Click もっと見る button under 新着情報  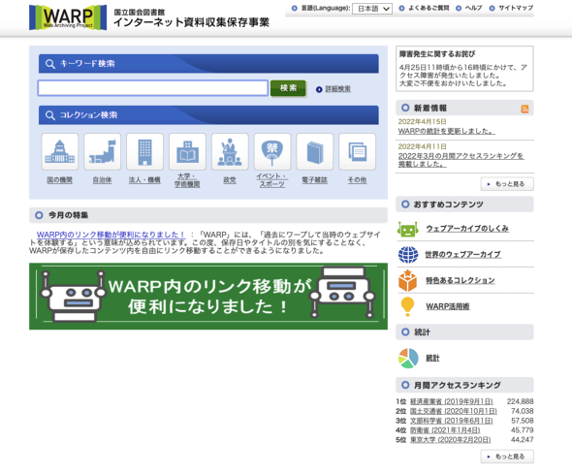[507, 184]
